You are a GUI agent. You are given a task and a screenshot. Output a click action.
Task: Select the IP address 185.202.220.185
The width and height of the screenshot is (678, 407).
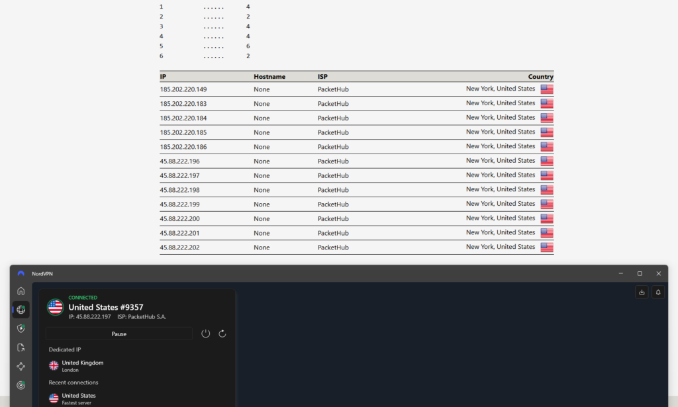(183, 132)
